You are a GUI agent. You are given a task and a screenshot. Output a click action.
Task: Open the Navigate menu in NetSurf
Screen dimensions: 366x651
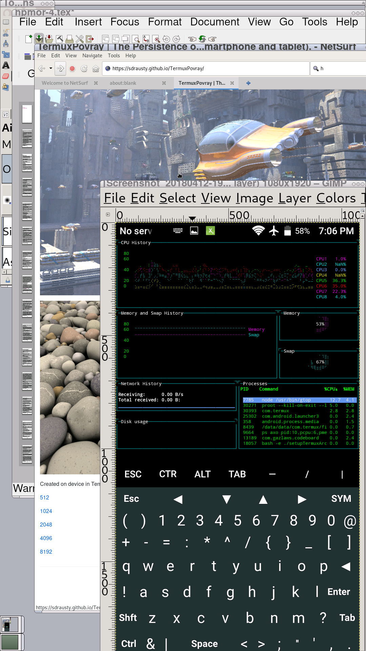[x=92, y=56]
